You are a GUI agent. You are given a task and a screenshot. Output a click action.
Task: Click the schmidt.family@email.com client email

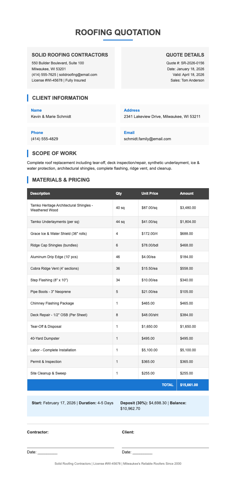pos(147,139)
